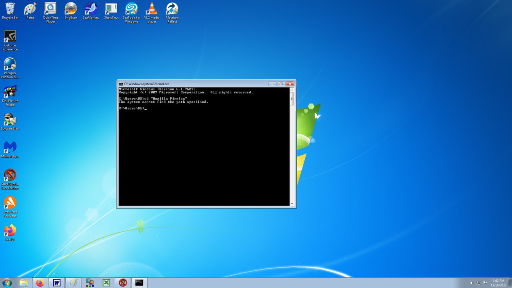Click the Paint palette taskbar button
The height and width of the screenshot is (288, 512).
[73, 283]
